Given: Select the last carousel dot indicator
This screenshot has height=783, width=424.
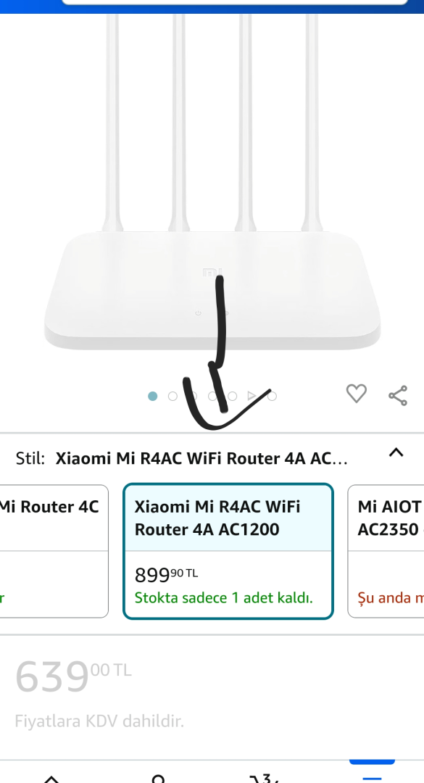Looking at the screenshot, I should pyautogui.click(x=272, y=396).
